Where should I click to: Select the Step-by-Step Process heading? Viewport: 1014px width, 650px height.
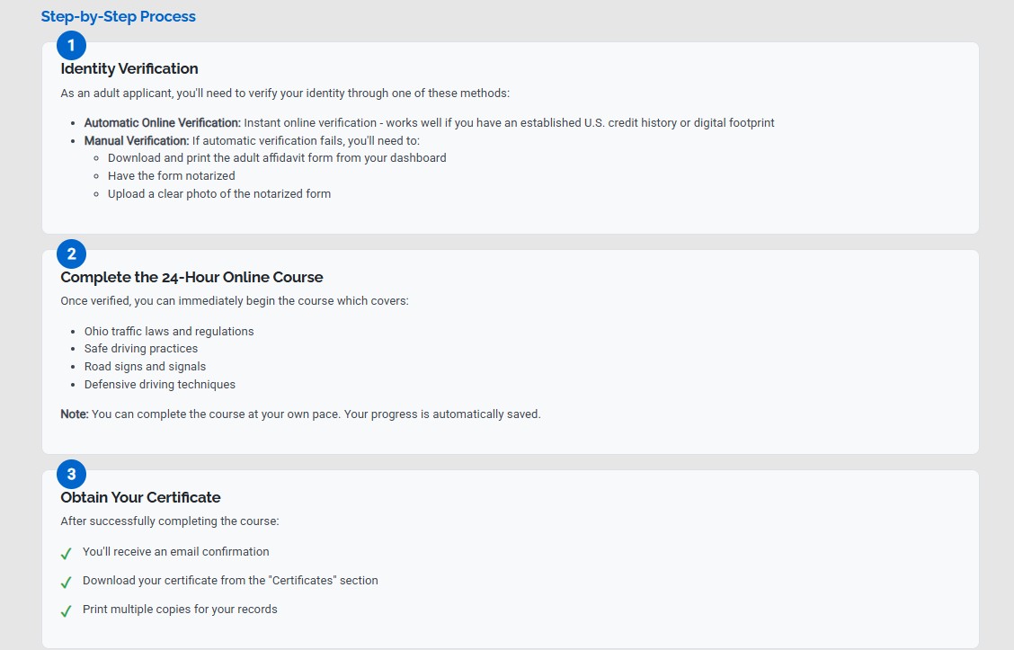point(119,17)
